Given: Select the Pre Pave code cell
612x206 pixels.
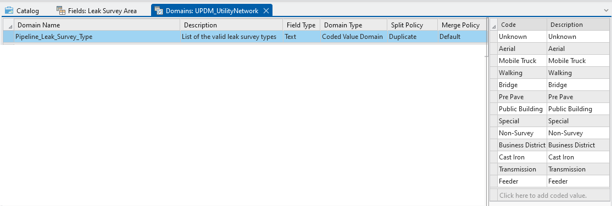Looking at the screenshot, I should click(522, 97).
